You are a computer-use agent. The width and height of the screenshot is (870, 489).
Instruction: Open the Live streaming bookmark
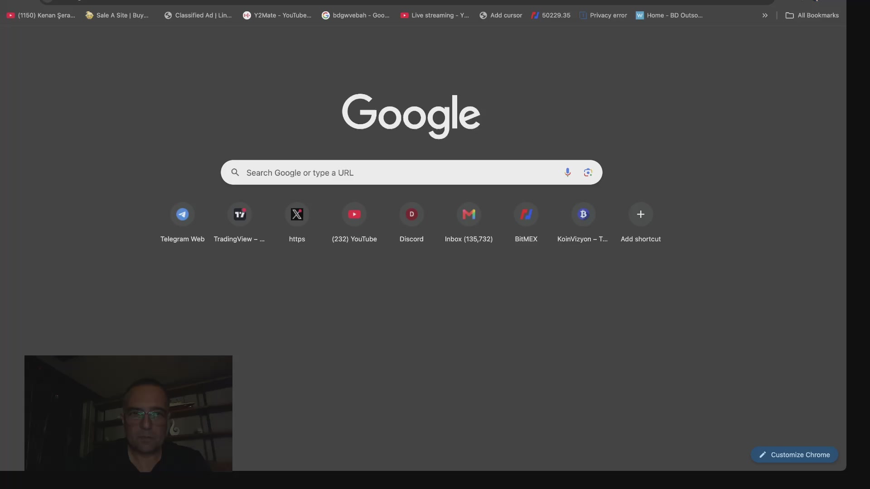click(435, 15)
